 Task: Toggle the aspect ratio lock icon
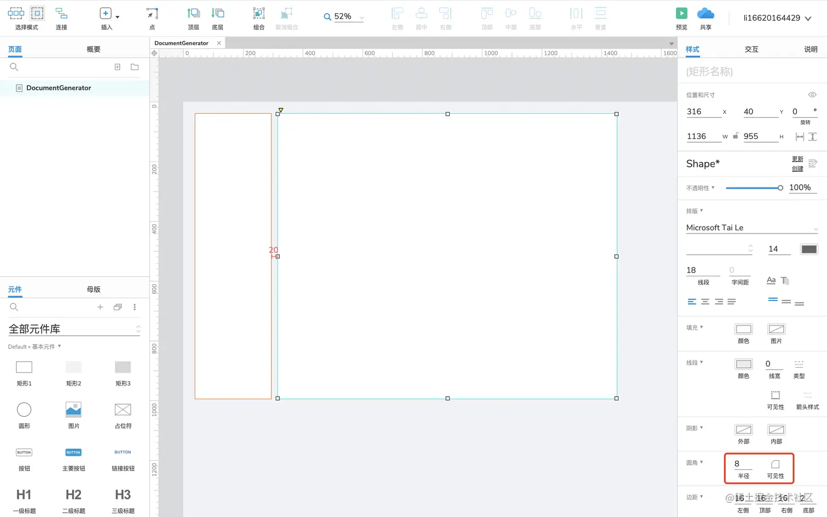[736, 136]
